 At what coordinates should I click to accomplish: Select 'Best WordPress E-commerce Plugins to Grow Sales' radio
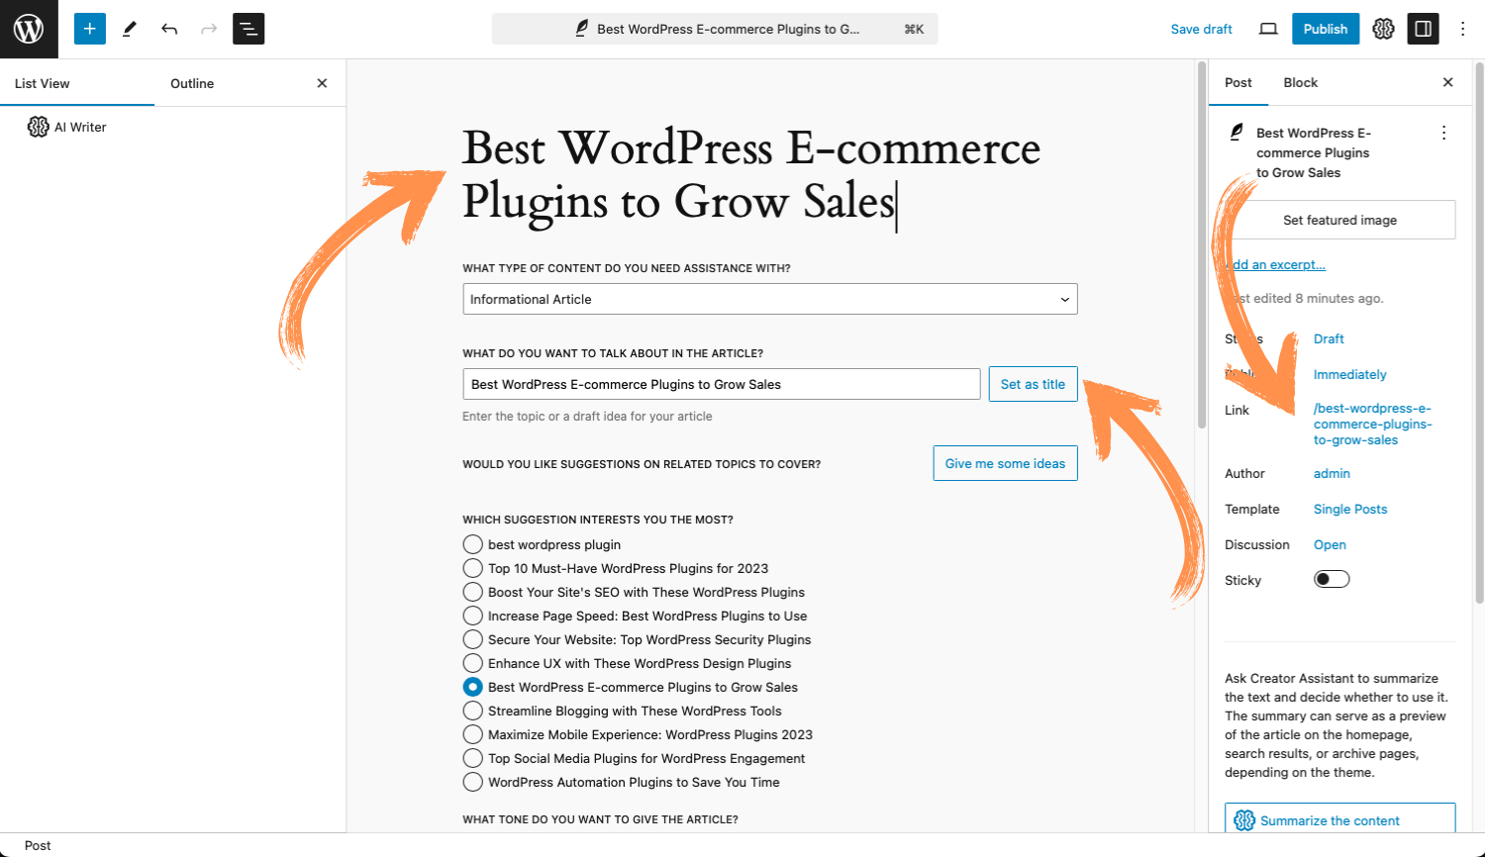click(x=473, y=687)
